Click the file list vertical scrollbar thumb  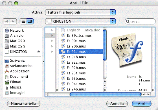pos(105,45)
